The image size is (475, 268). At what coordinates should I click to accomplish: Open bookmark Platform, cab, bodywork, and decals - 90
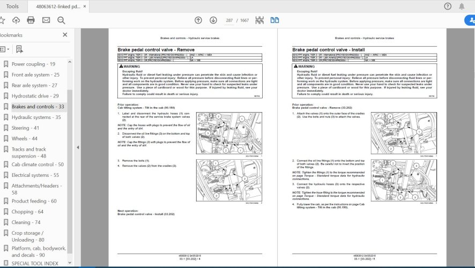pyautogui.click(x=39, y=251)
